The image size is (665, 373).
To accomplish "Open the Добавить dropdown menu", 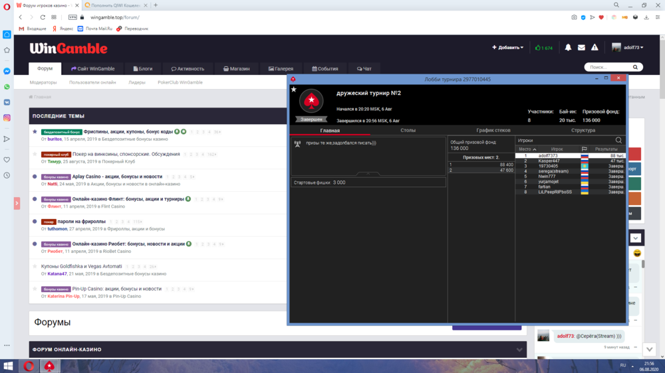I will (x=507, y=48).
